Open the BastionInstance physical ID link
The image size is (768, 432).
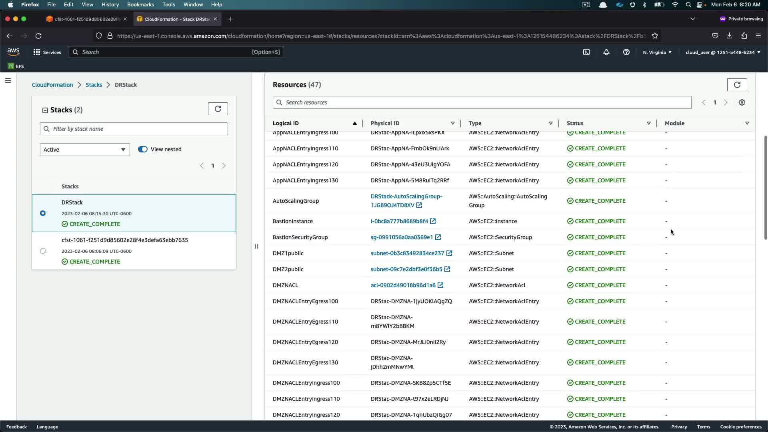click(399, 221)
